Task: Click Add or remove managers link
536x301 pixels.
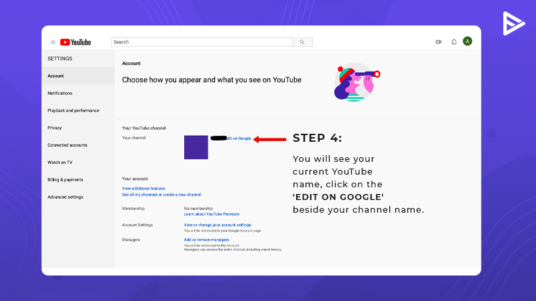Action: point(206,240)
